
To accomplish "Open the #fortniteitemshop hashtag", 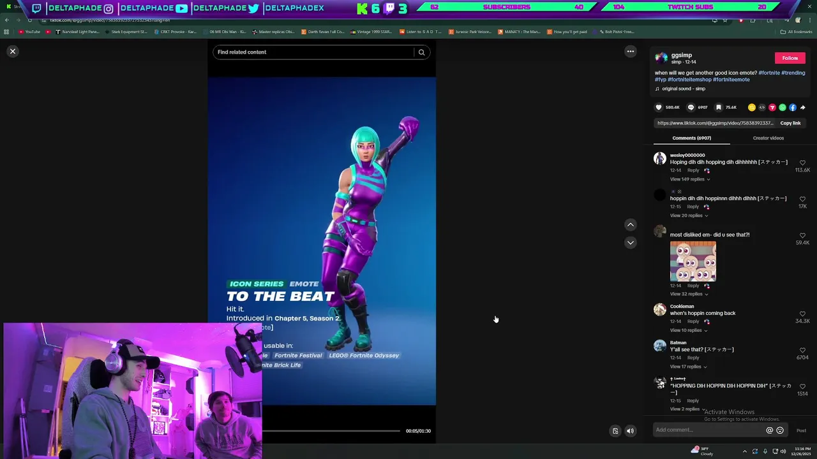I will (689, 80).
